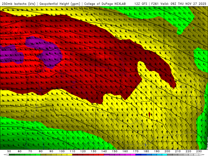Click the color bar value 130
The height and width of the screenshot is (156, 208).
coord(94,151)
